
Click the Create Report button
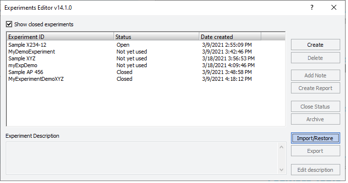(x=315, y=88)
